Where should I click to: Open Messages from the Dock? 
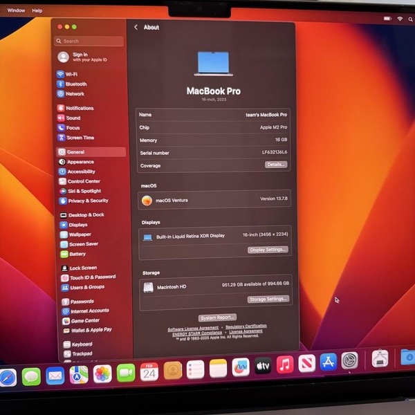pyautogui.click(x=31, y=376)
